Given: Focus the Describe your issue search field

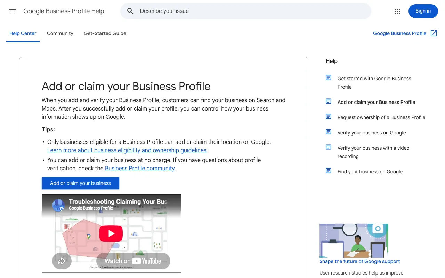Looking at the screenshot, I should 246,11.
